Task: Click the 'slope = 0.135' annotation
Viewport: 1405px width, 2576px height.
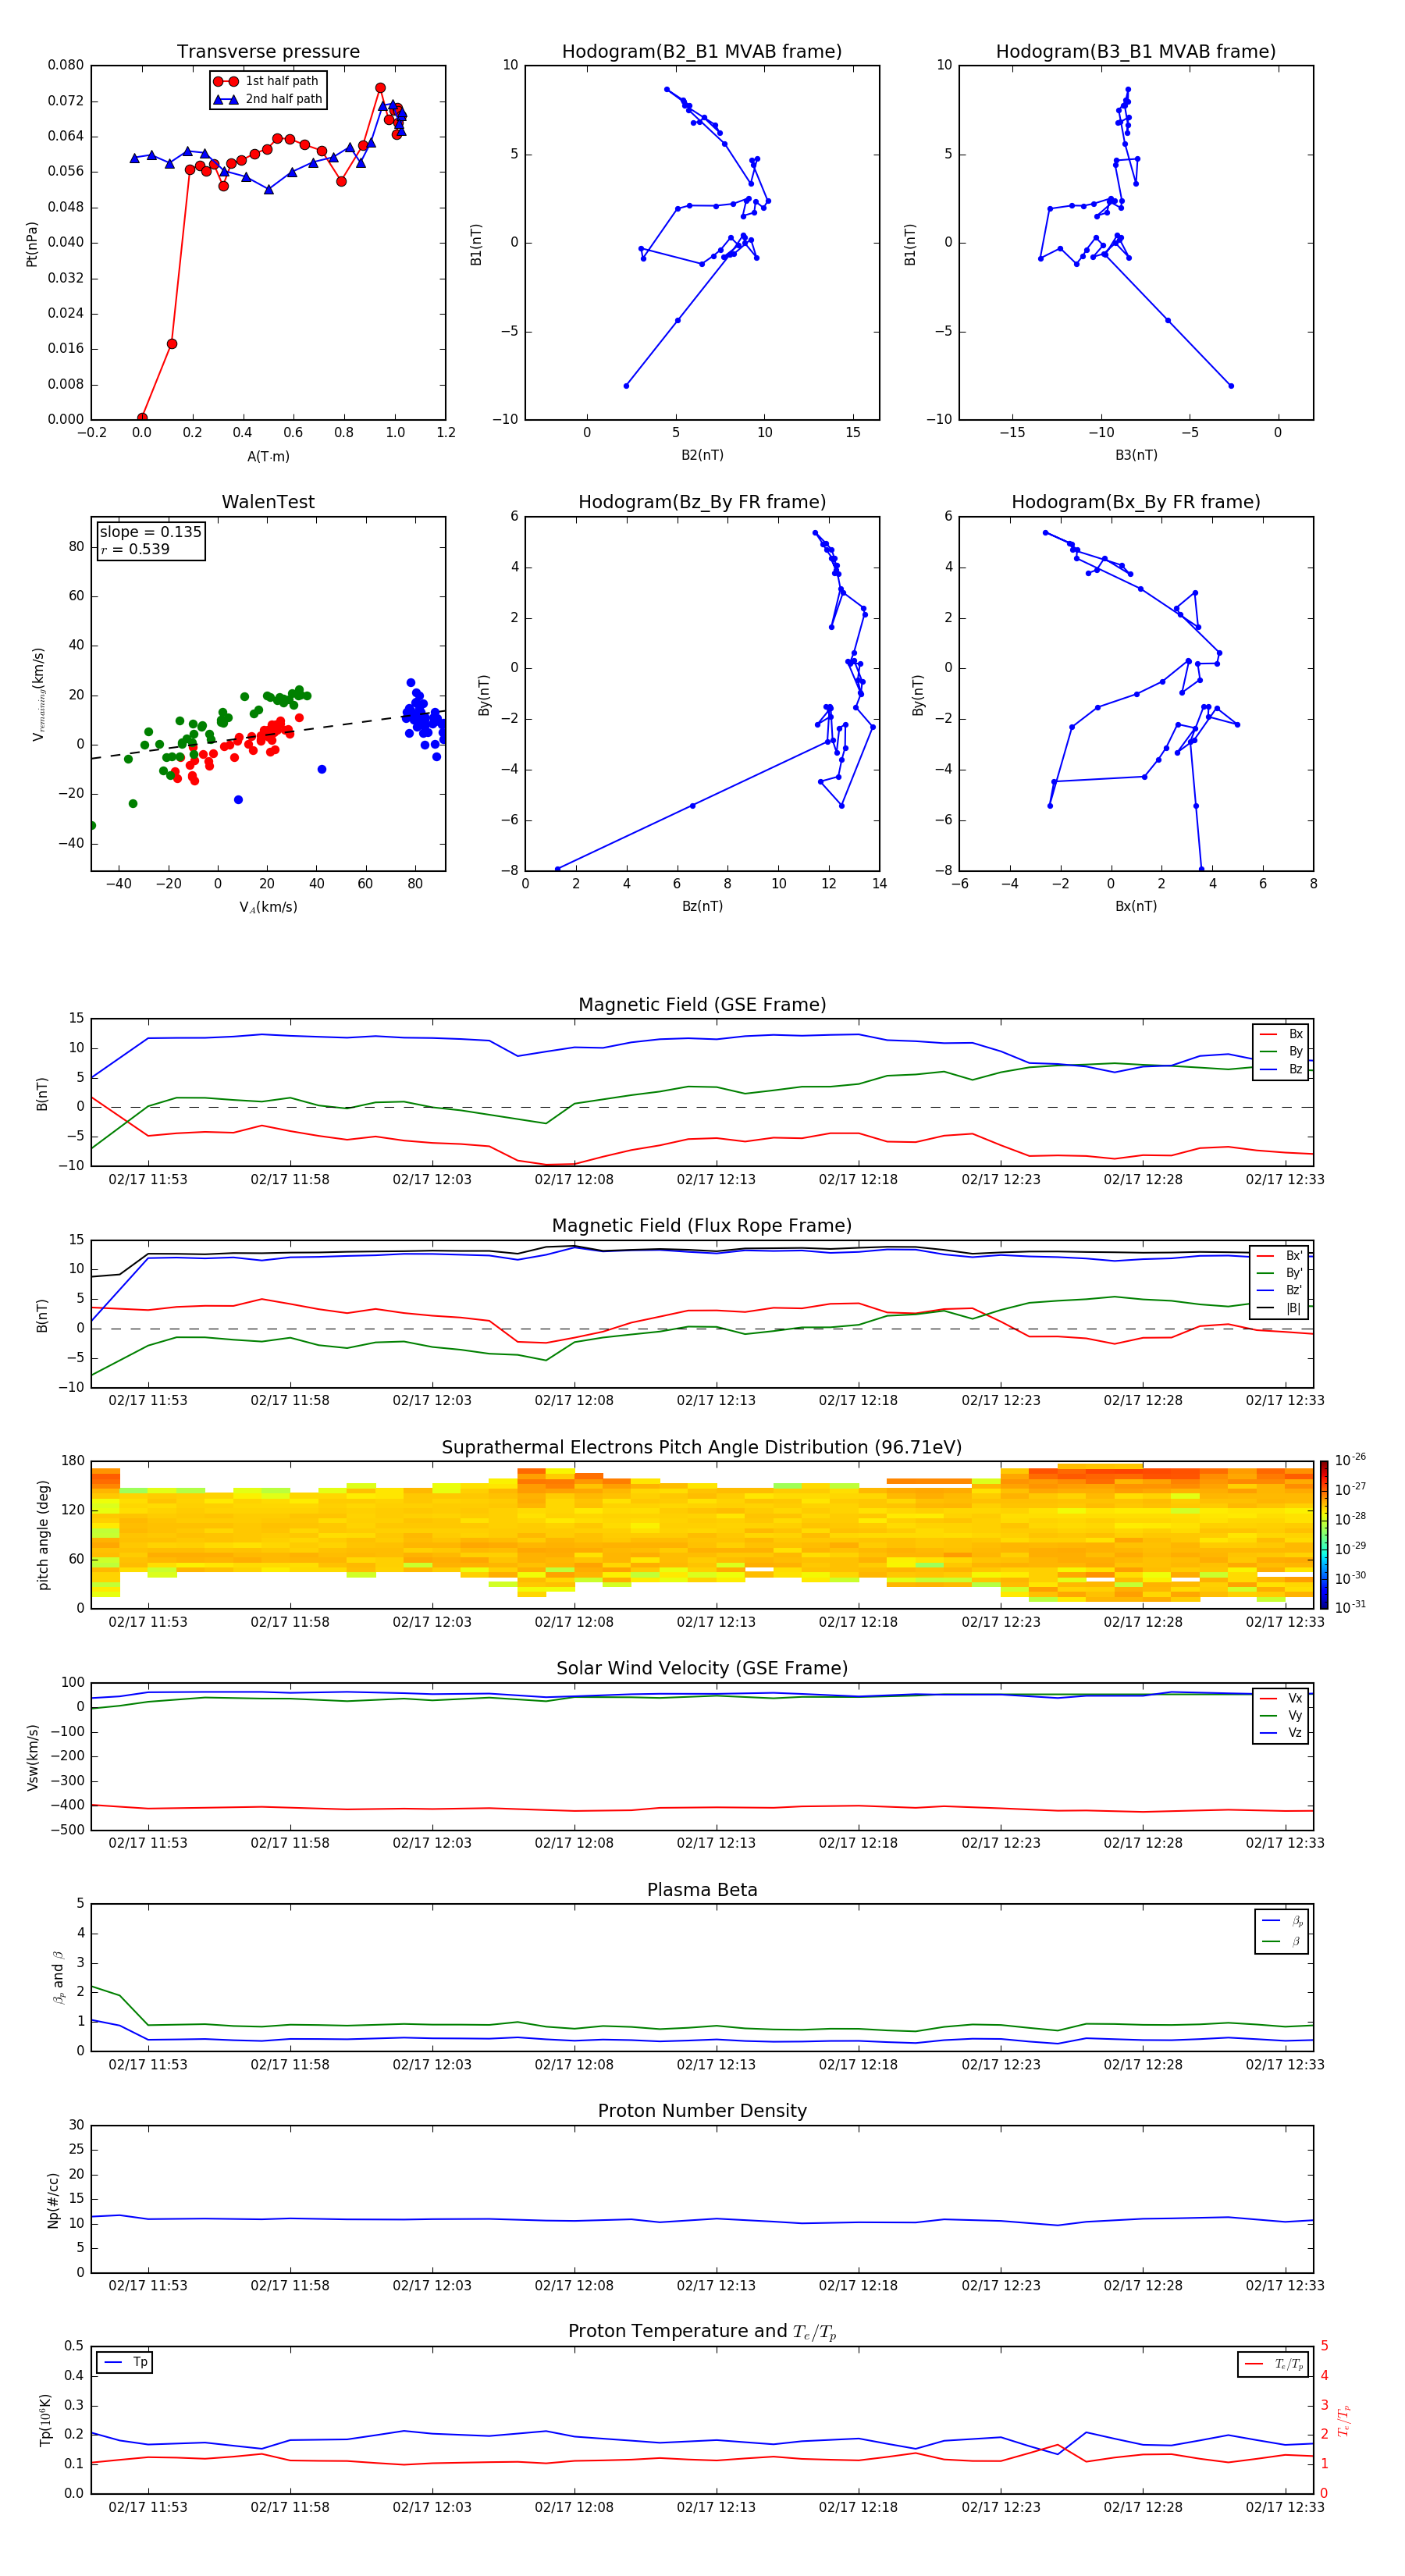Action: (151, 532)
